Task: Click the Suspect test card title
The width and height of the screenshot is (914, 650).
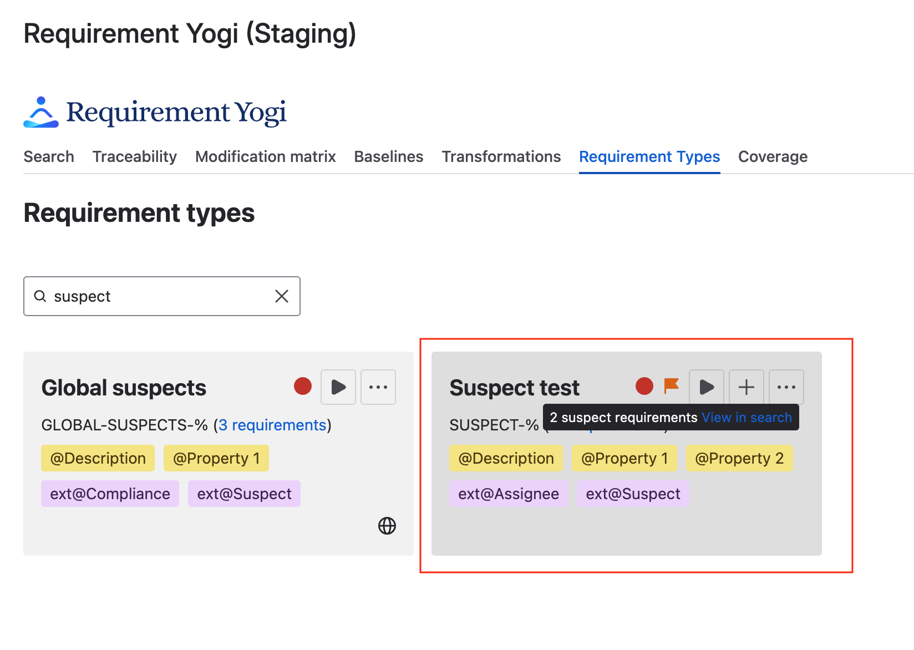Action: [x=514, y=388]
